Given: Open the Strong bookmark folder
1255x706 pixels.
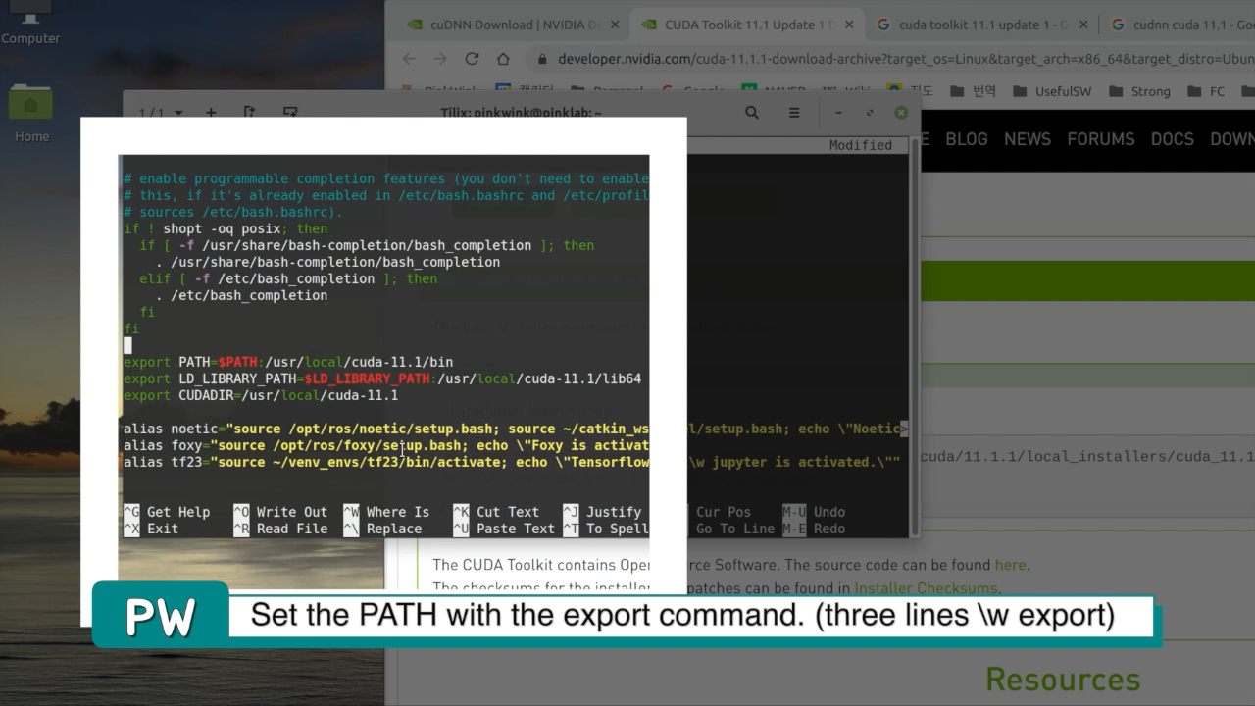Looking at the screenshot, I should (1139, 91).
